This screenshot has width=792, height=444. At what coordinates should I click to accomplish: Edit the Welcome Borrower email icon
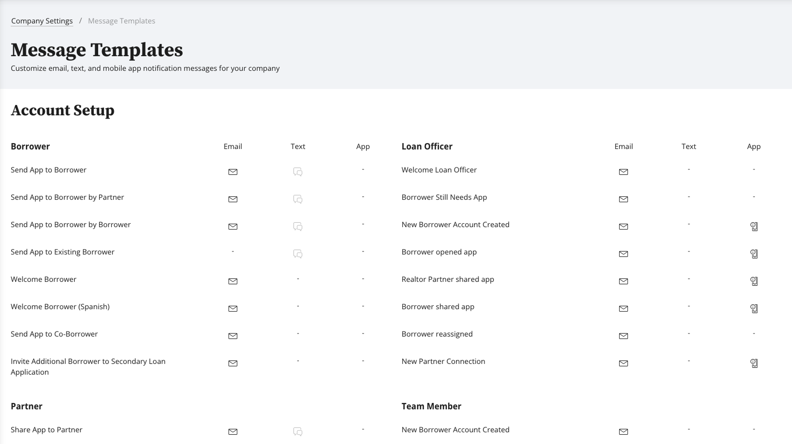point(233,281)
